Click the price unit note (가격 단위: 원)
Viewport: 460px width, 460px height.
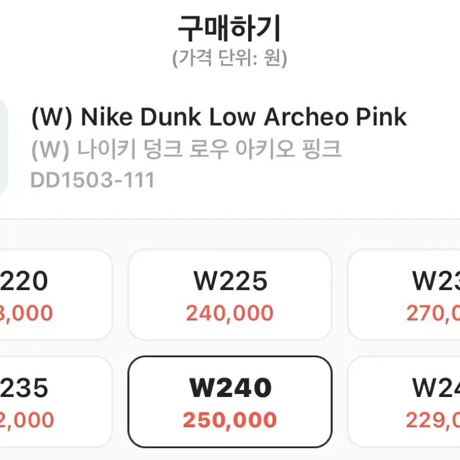coord(229,58)
